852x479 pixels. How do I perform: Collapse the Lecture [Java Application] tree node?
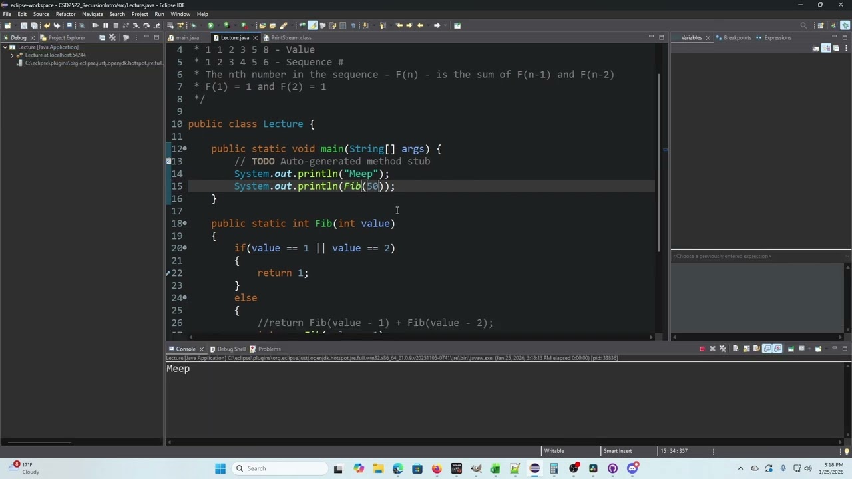5,47
